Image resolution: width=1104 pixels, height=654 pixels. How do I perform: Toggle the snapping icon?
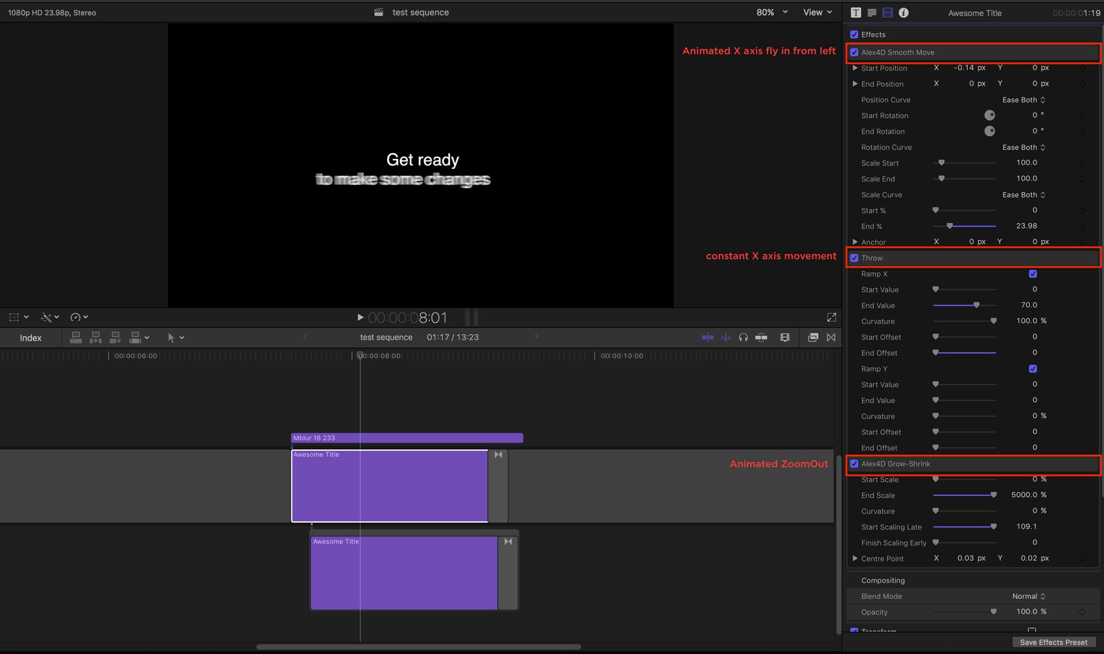coord(761,338)
